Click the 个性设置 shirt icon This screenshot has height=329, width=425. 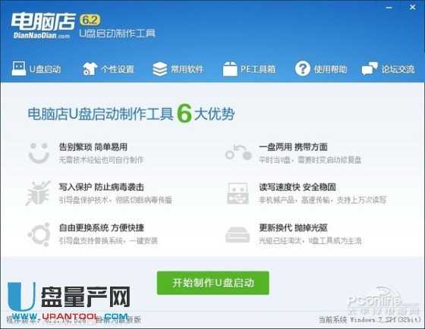click(90, 69)
